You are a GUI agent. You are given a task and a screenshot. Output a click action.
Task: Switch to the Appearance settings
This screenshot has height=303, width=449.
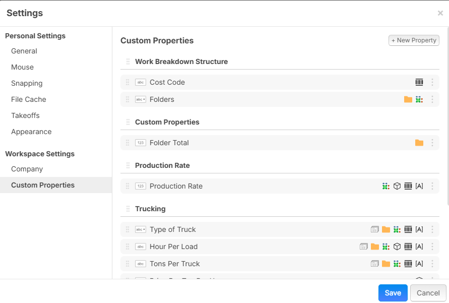pos(31,132)
